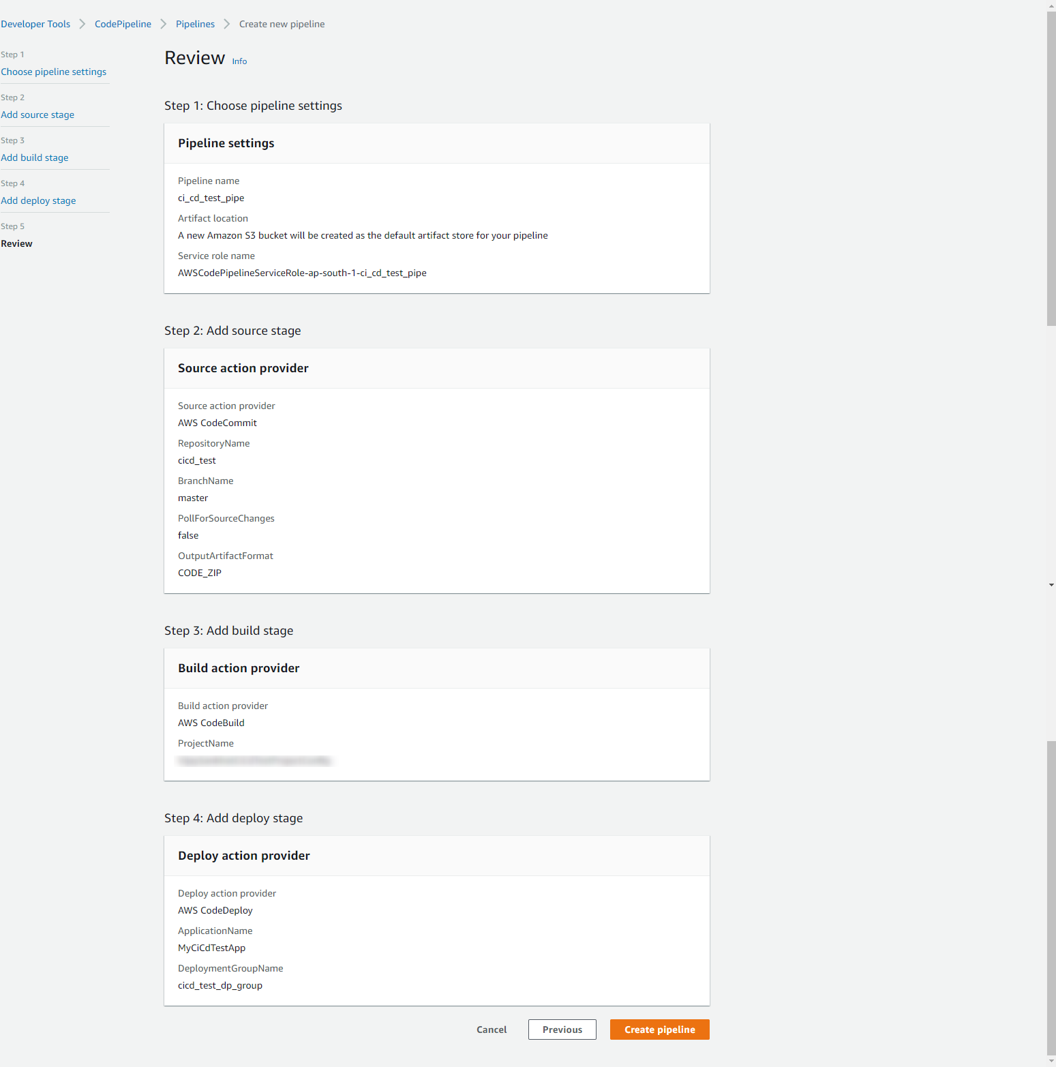
Task: Go to CodePipeline breadcrumb
Action: coord(123,24)
